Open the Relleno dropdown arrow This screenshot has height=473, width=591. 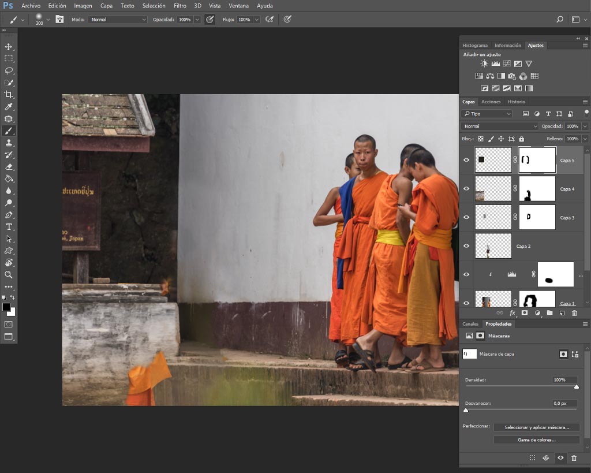click(585, 139)
